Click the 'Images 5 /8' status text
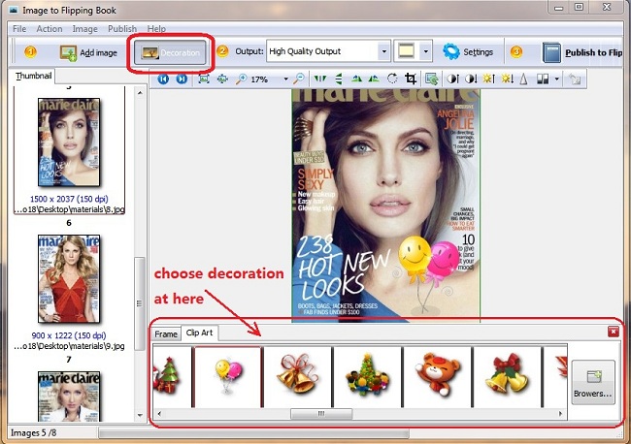Viewport: 631px width, 444px height. click(33, 433)
